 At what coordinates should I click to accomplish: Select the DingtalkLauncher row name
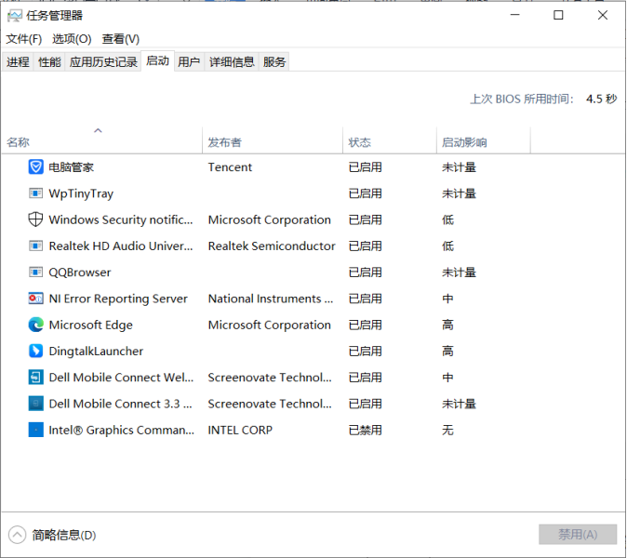point(96,351)
